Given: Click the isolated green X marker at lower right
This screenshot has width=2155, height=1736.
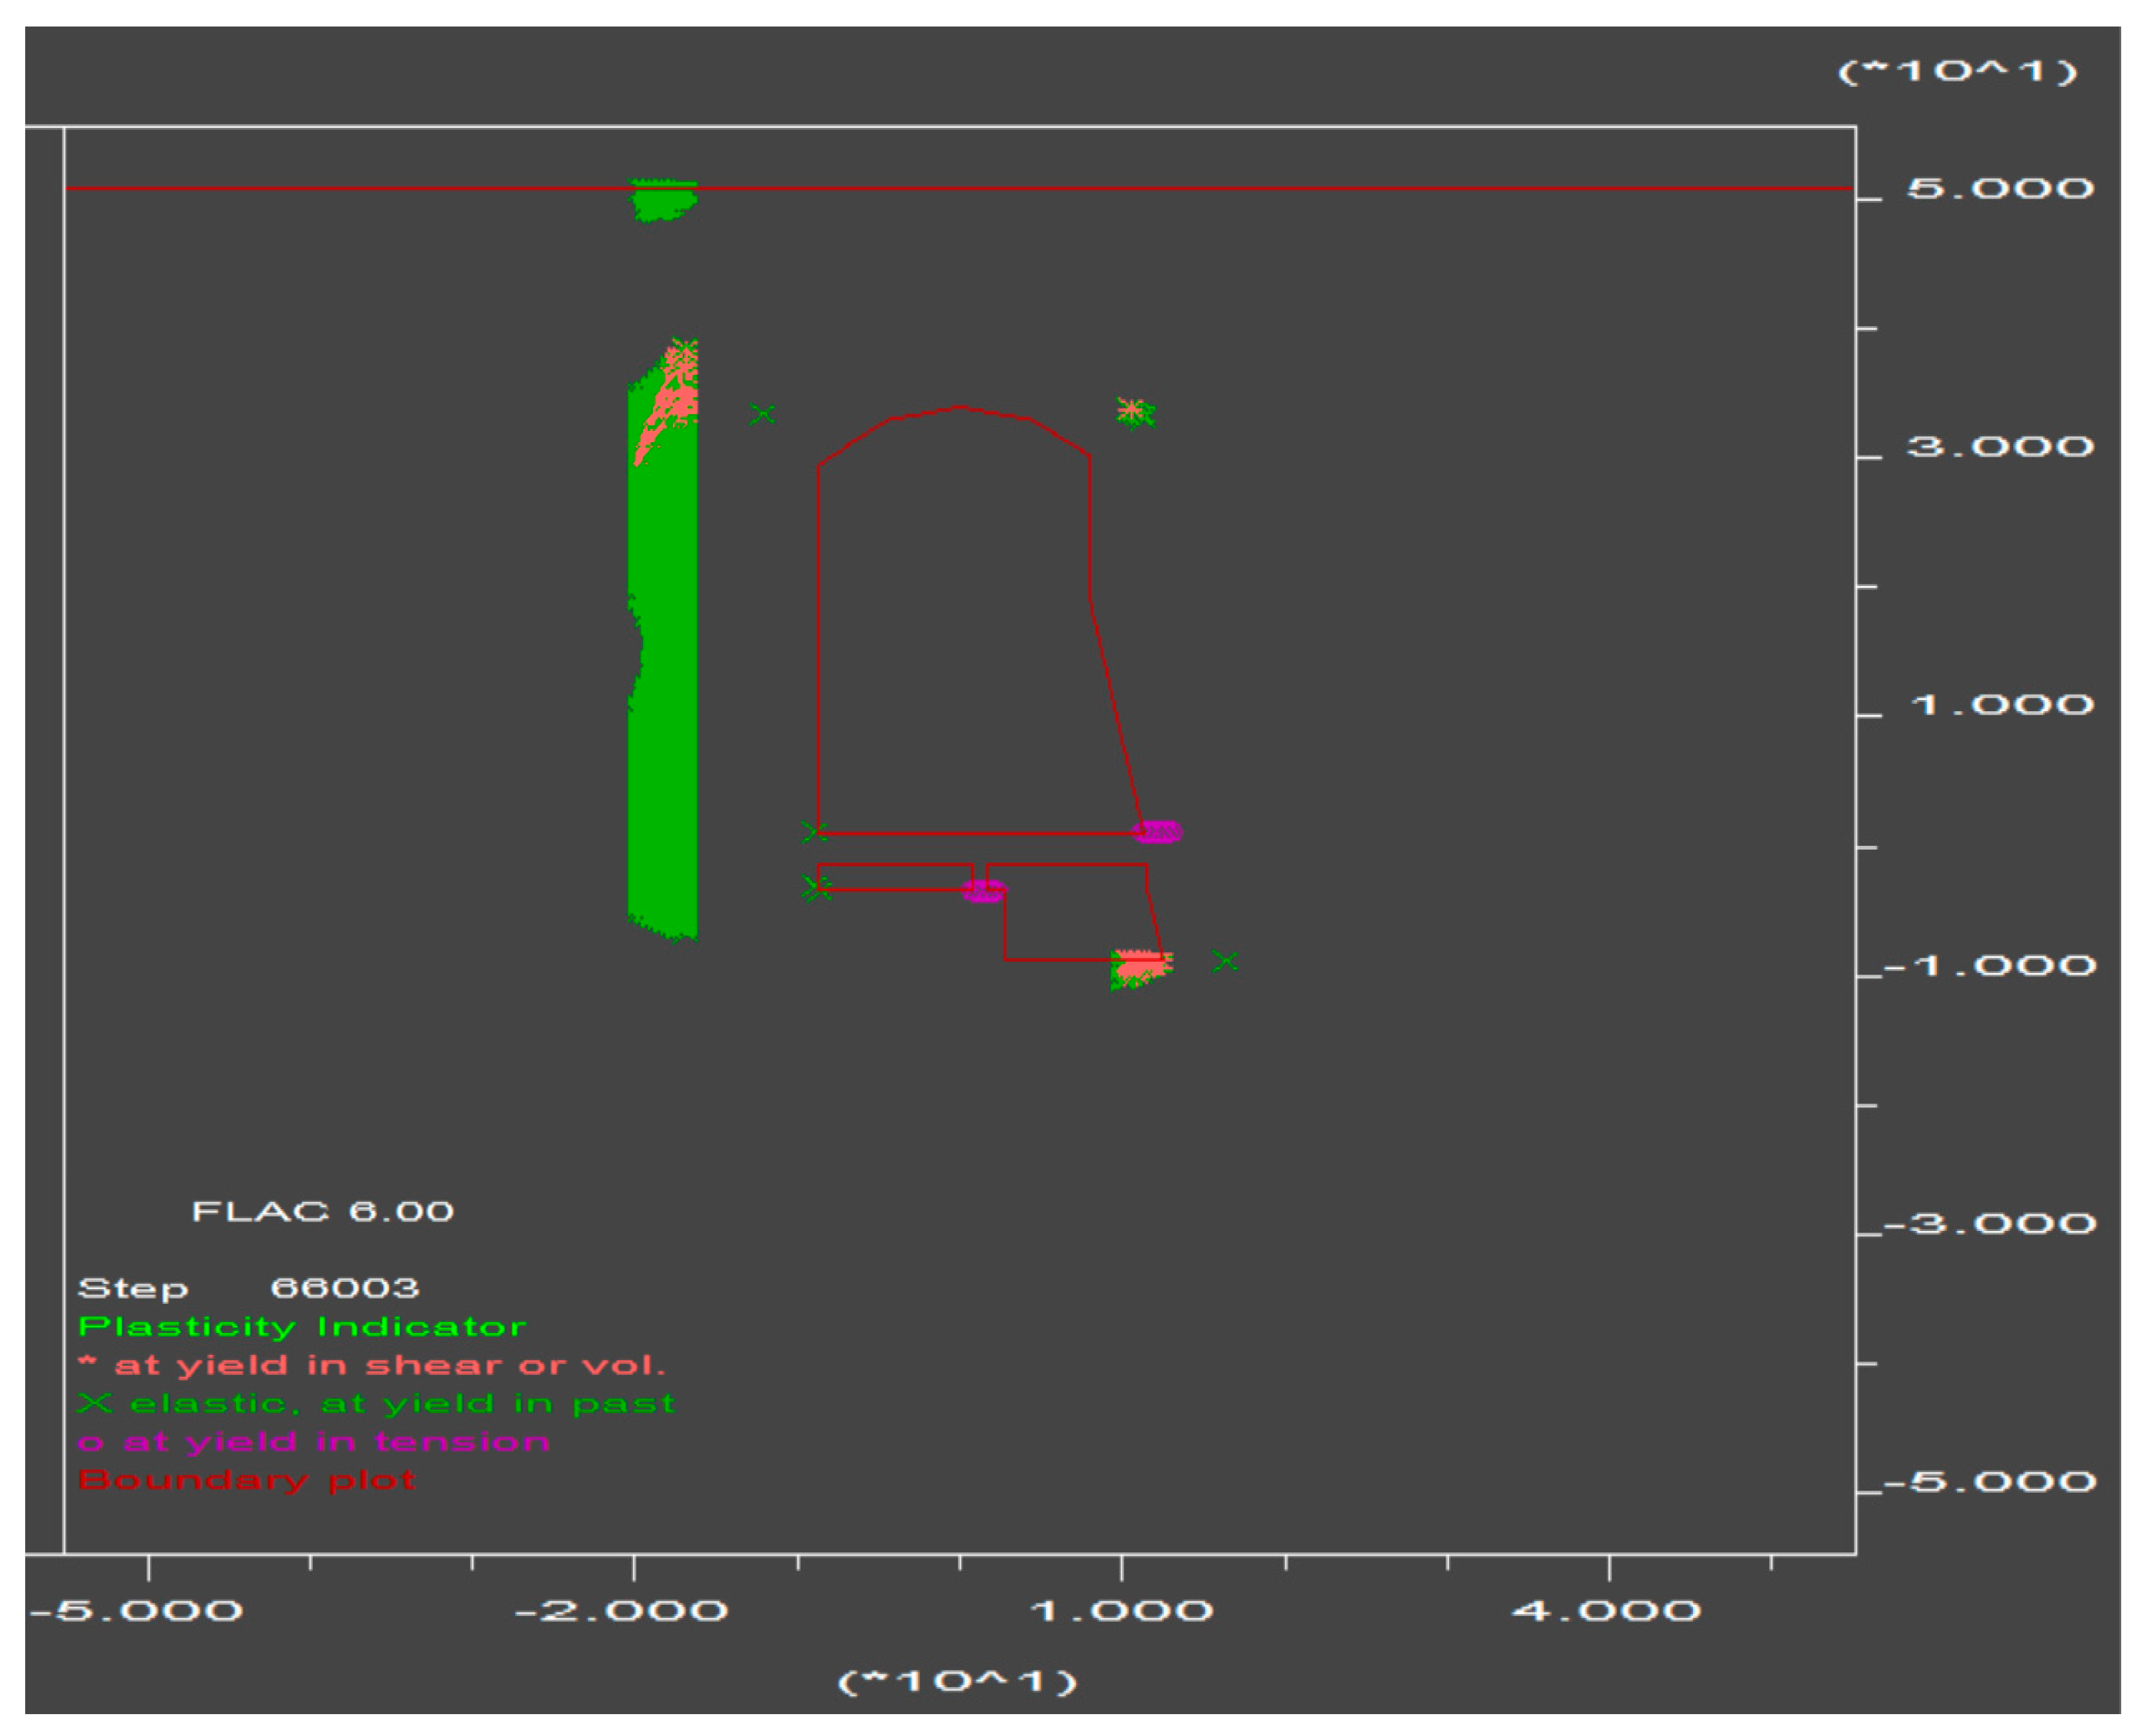Looking at the screenshot, I should pyautogui.click(x=1225, y=961).
